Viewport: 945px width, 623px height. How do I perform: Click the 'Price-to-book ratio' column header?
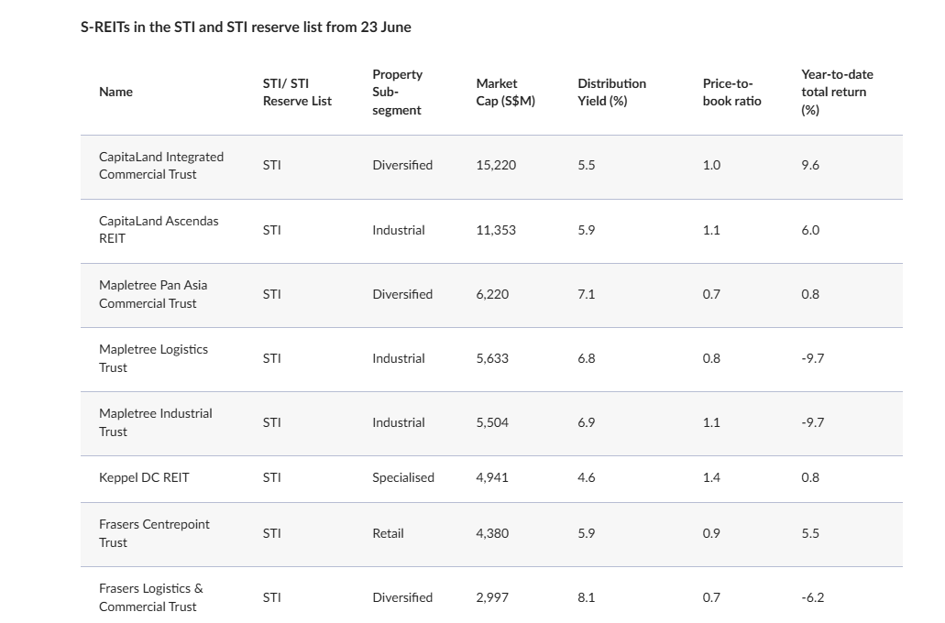point(731,92)
